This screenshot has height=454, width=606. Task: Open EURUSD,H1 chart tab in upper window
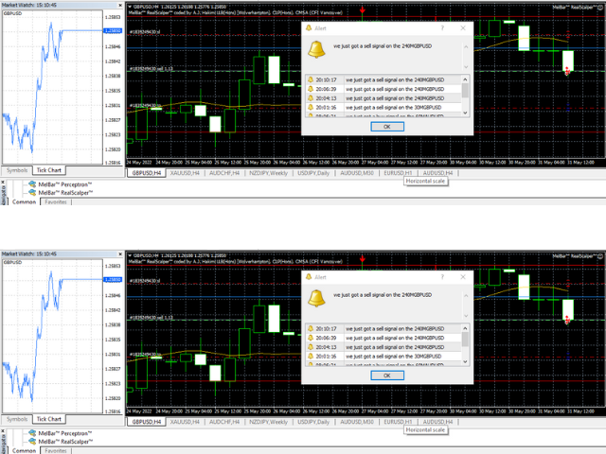(x=398, y=173)
